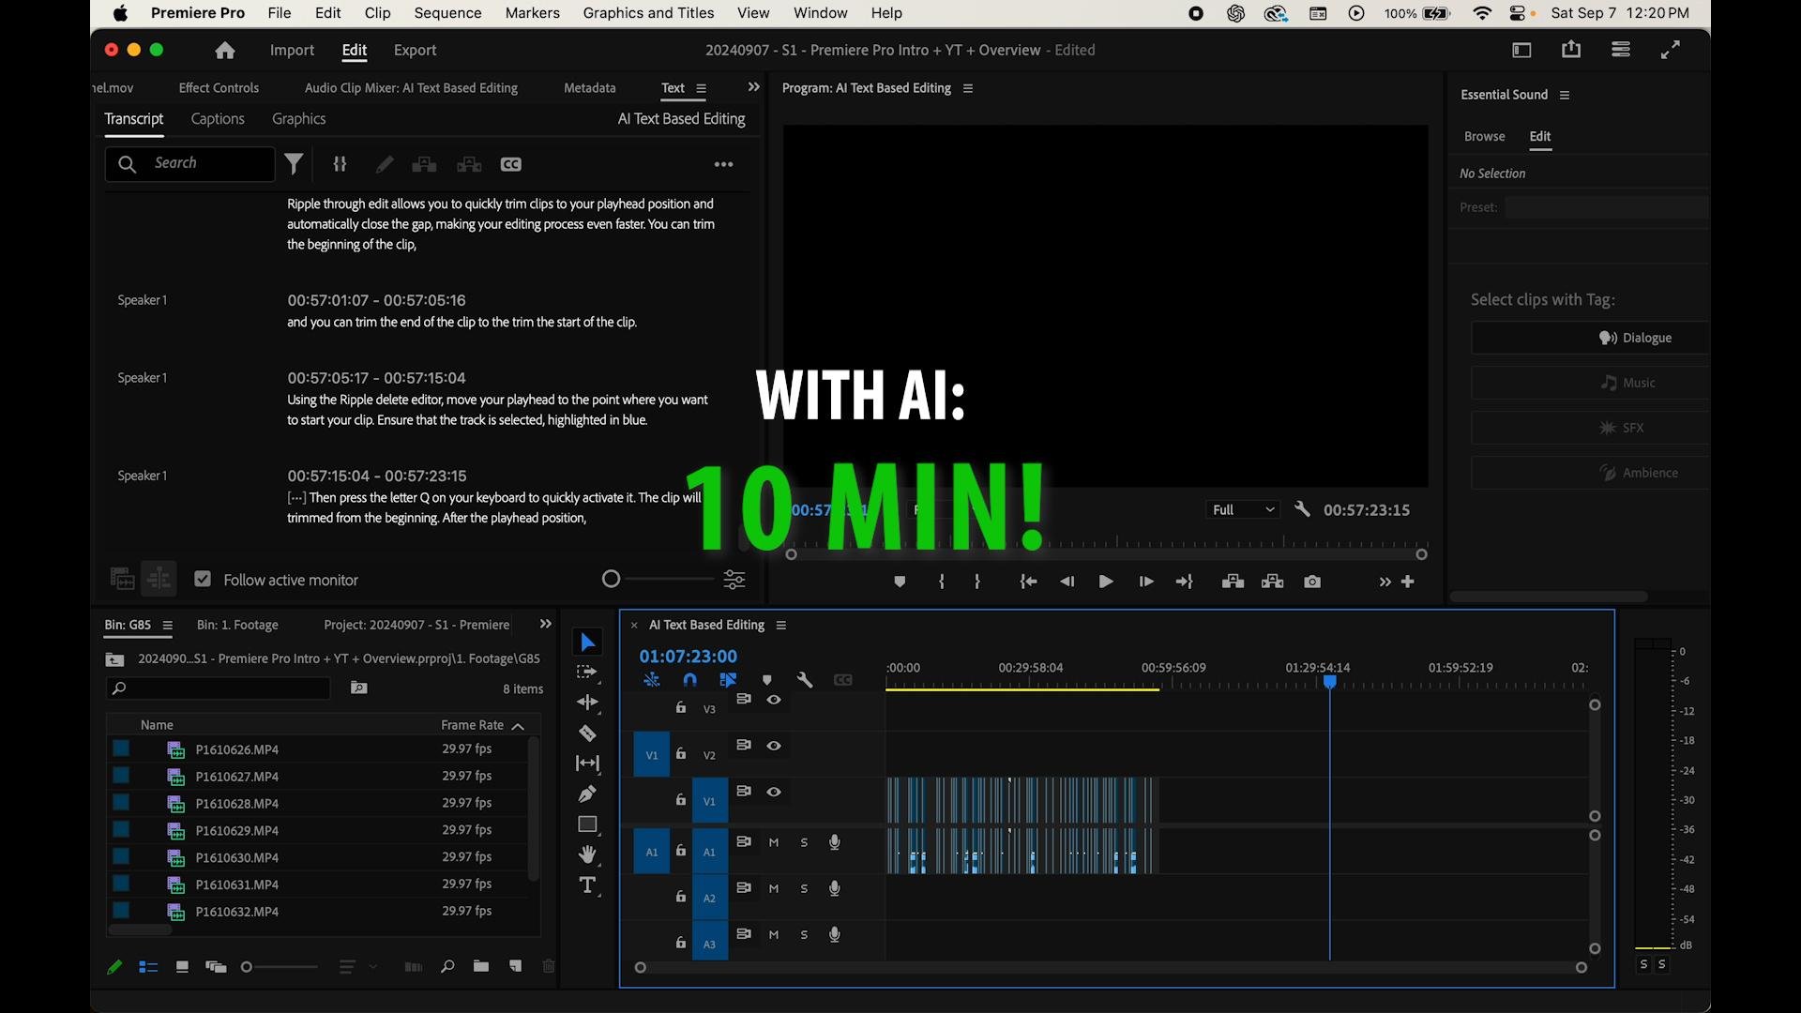Expand project panel overflow tabs chevron

(545, 624)
